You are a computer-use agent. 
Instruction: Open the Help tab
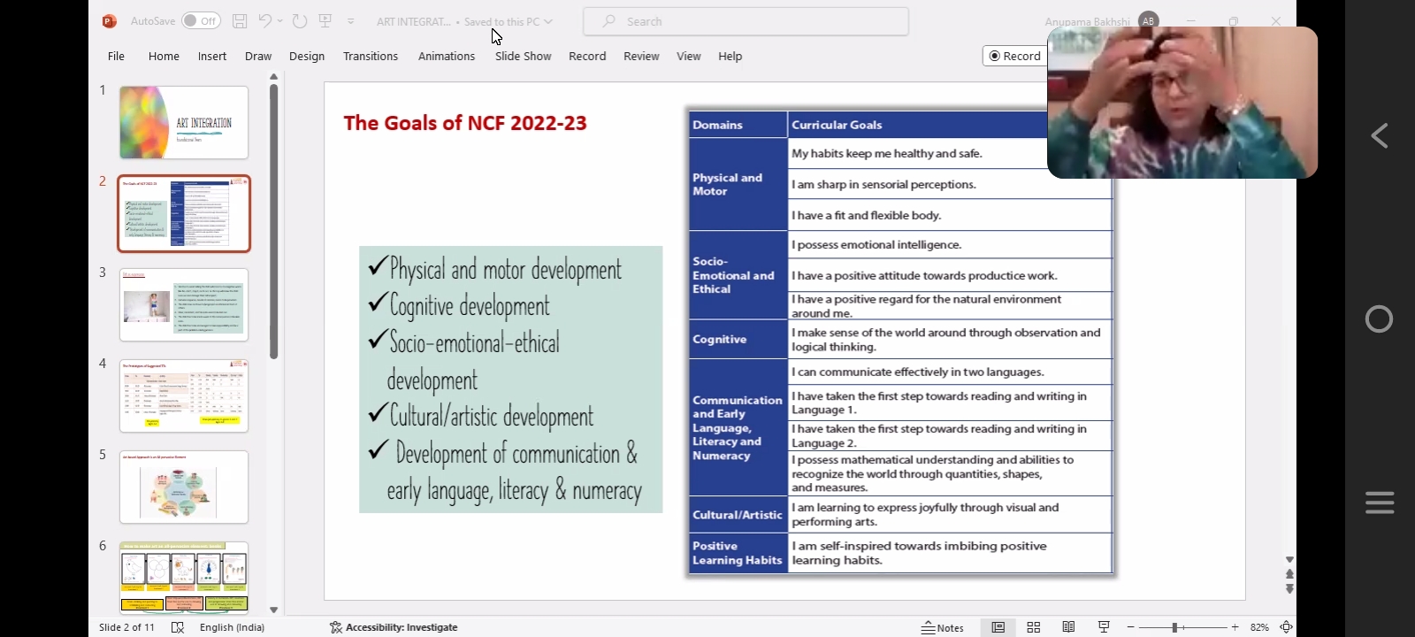(x=730, y=56)
